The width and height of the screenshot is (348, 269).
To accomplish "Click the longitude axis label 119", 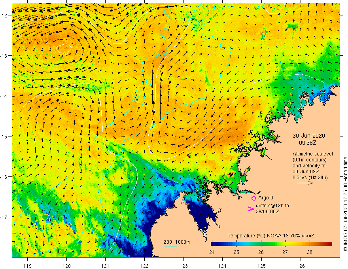I will [x=28, y=266].
